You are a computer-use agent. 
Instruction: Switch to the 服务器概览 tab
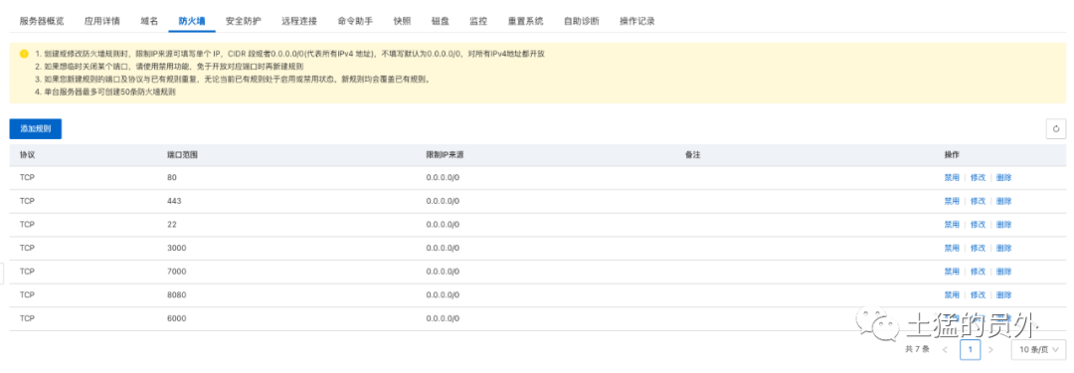[42, 21]
